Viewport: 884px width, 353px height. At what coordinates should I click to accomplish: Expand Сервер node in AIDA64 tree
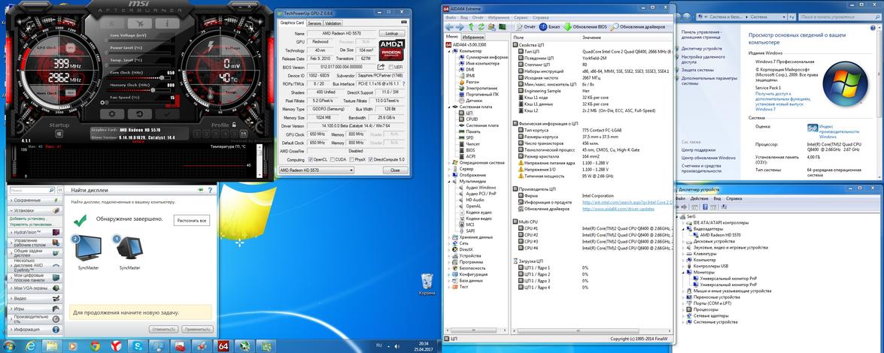pos(450,168)
